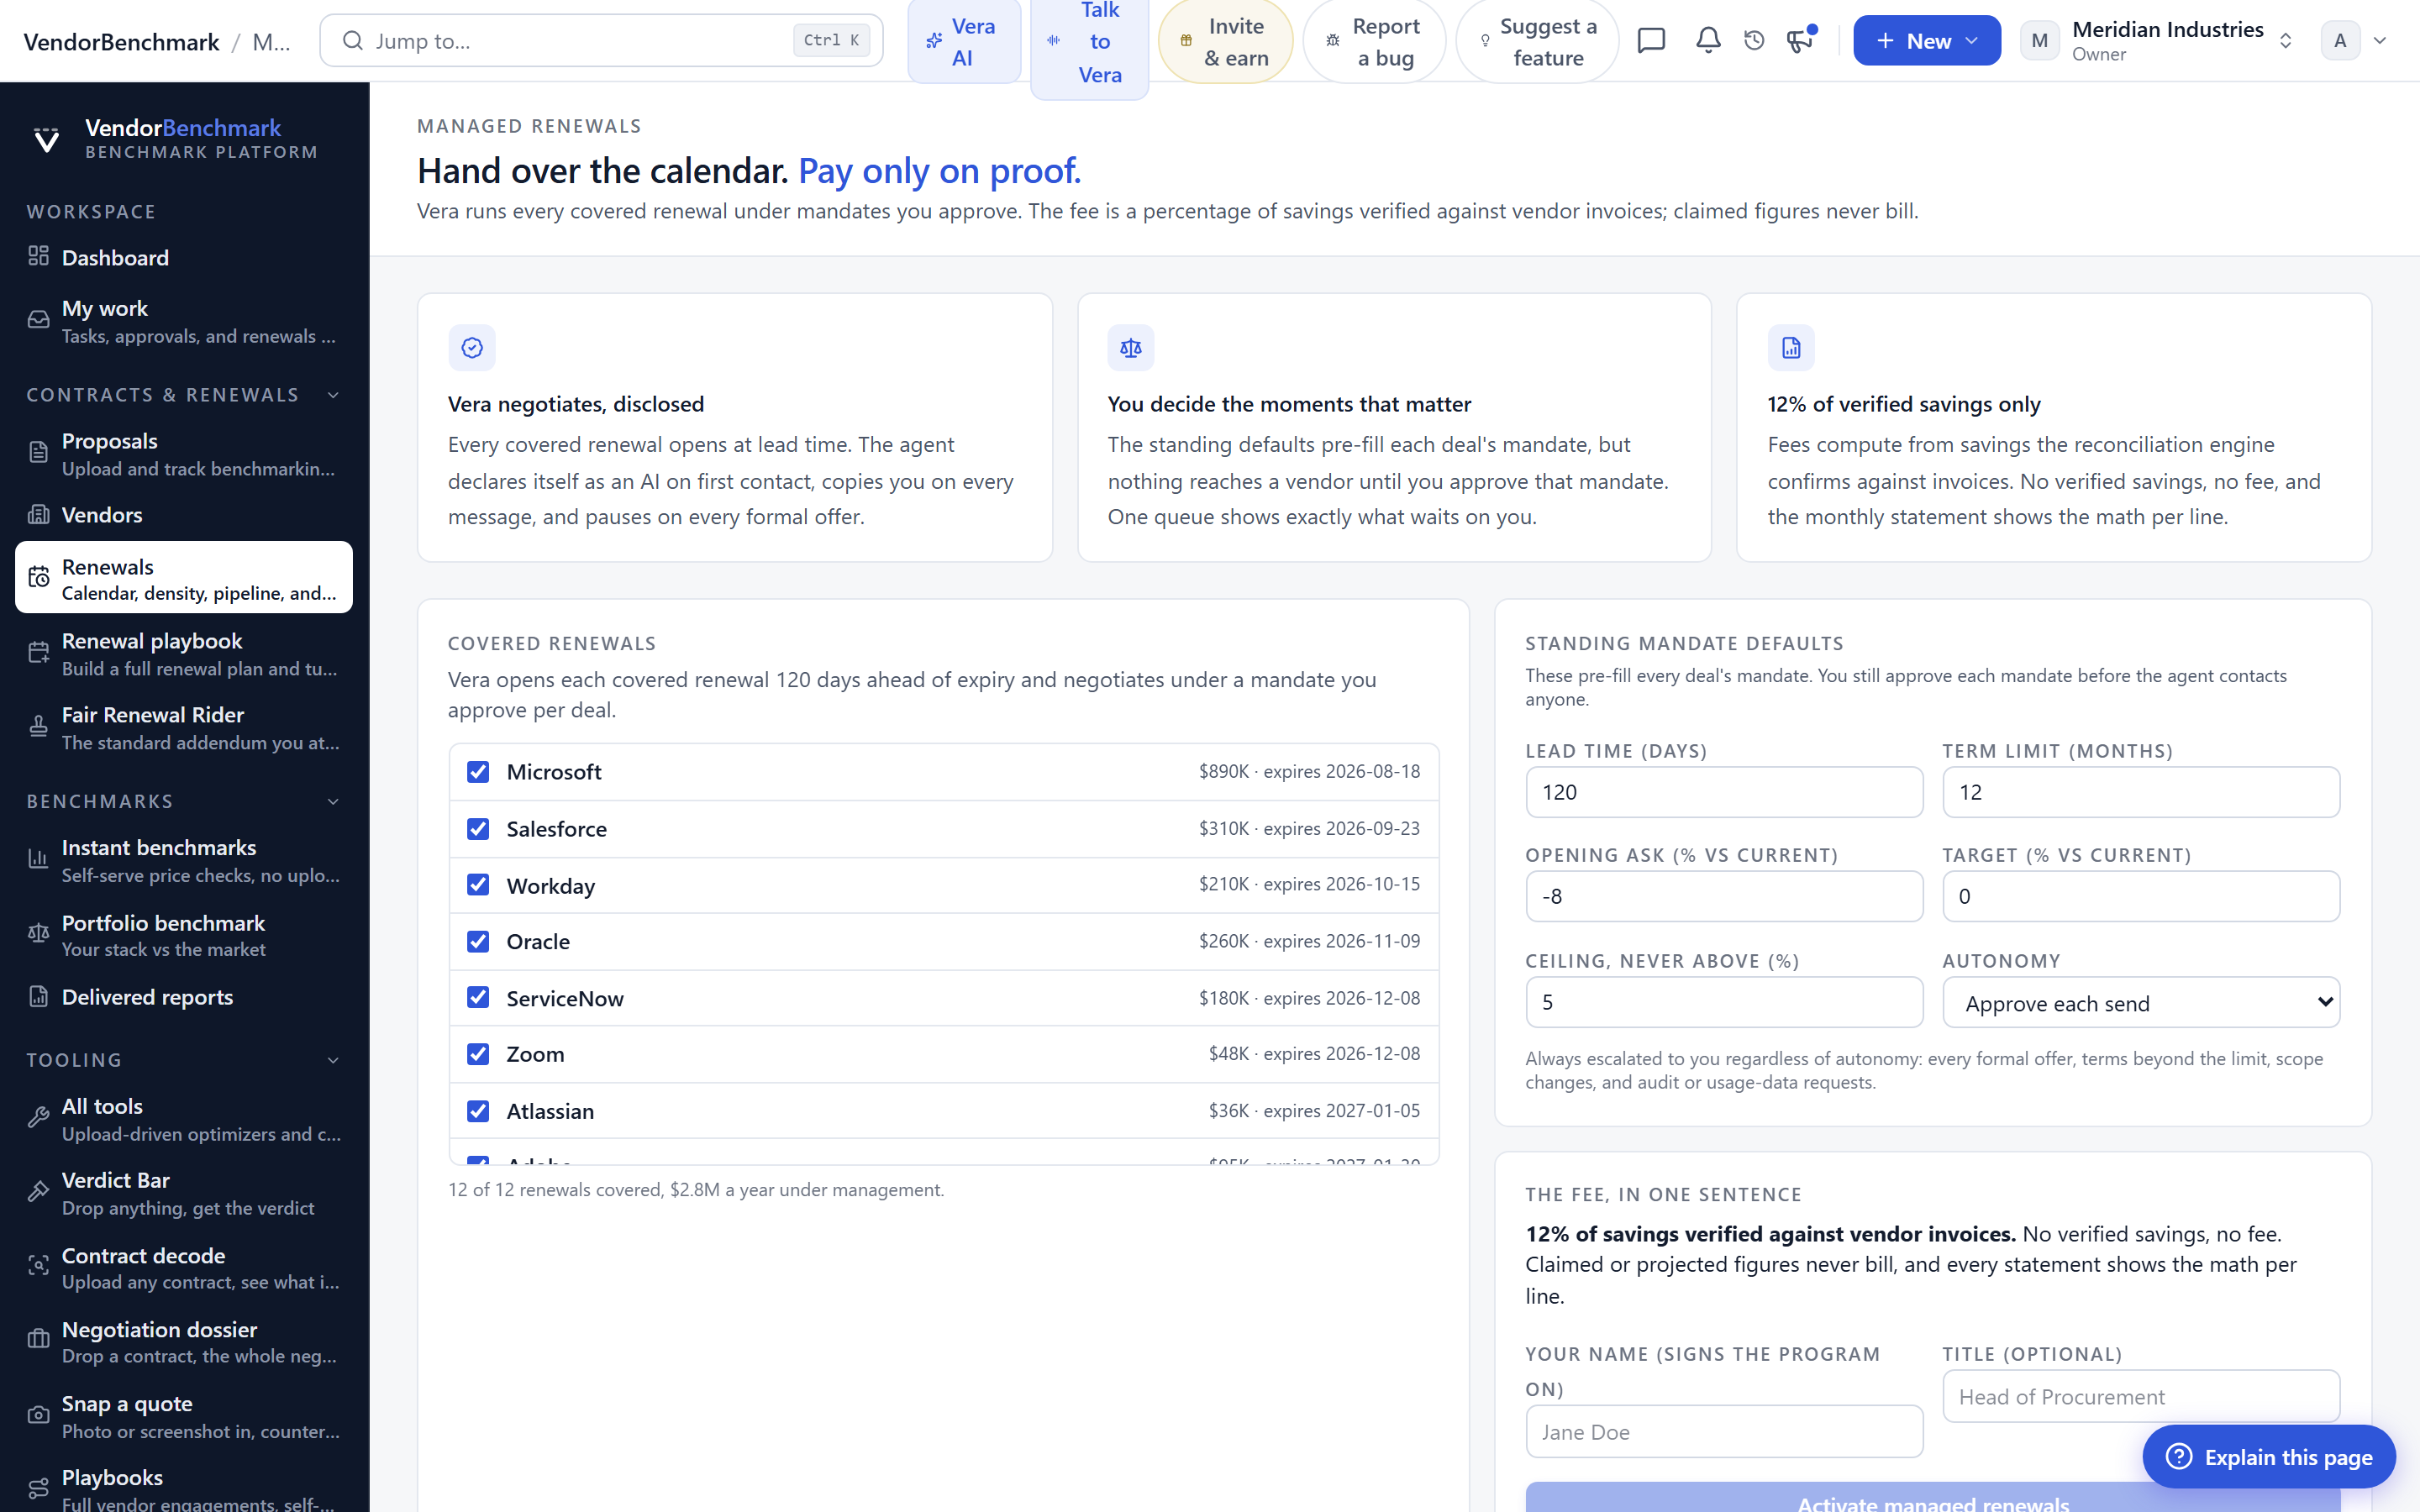Toggle the Zoom renewal checkbox

click(x=478, y=1054)
